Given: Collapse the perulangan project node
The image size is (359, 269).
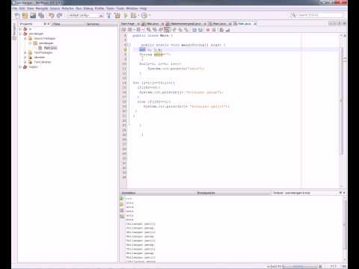Looking at the screenshot, I should point(20,34).
